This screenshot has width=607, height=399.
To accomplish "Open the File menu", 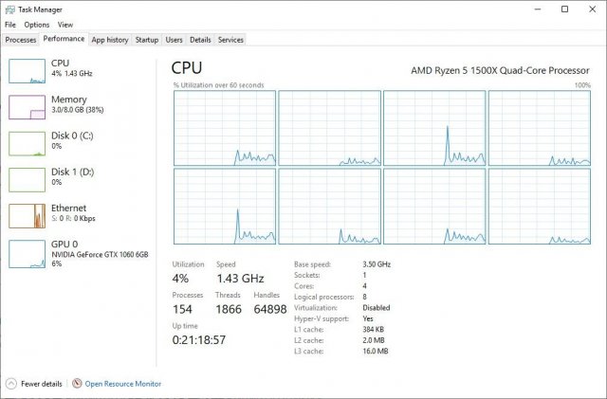I will pyautogui.click(x=10, y=25).
